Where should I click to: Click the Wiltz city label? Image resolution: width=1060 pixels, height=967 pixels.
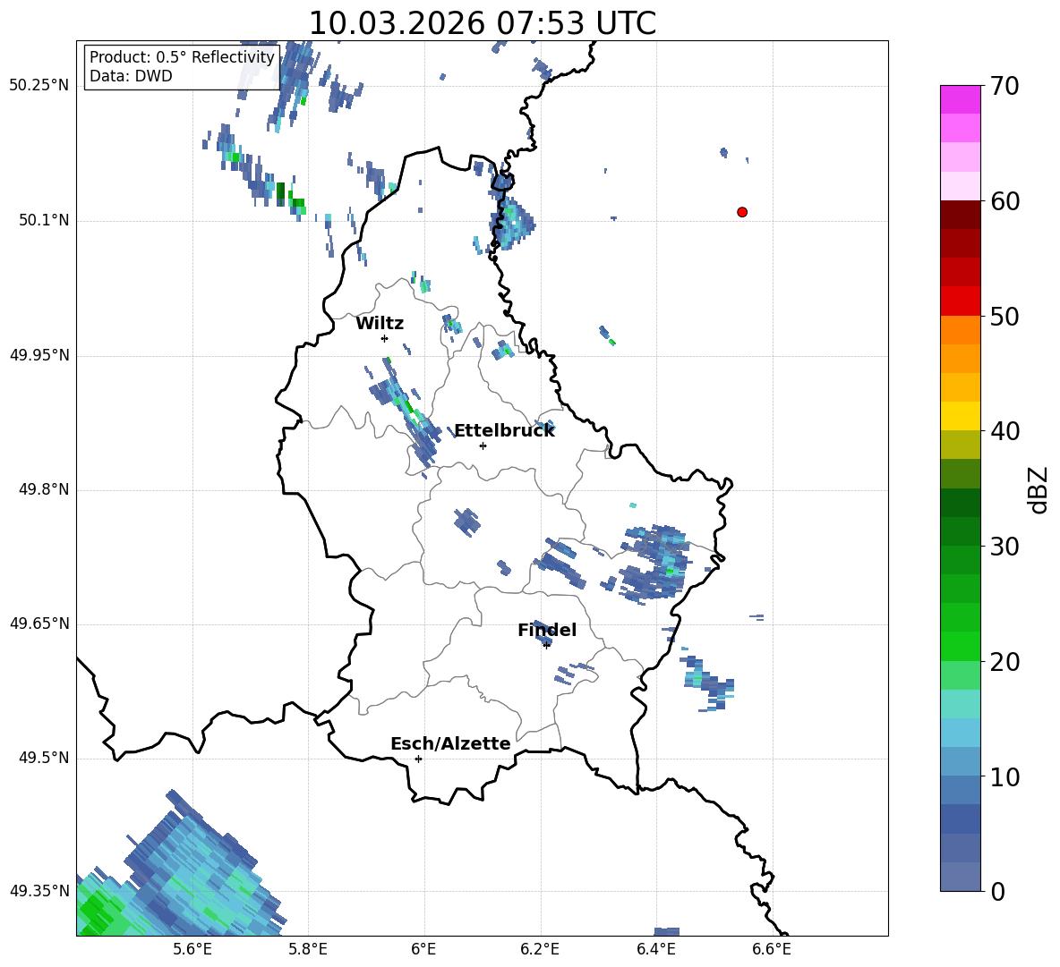(380, 324)
